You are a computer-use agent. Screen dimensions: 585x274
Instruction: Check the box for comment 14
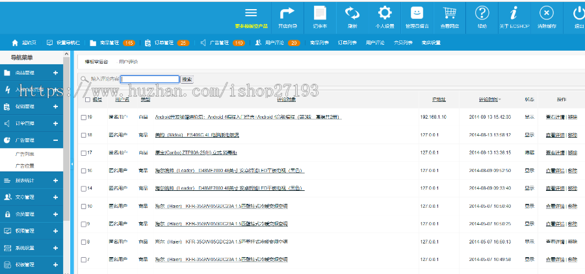click(84, 188)
